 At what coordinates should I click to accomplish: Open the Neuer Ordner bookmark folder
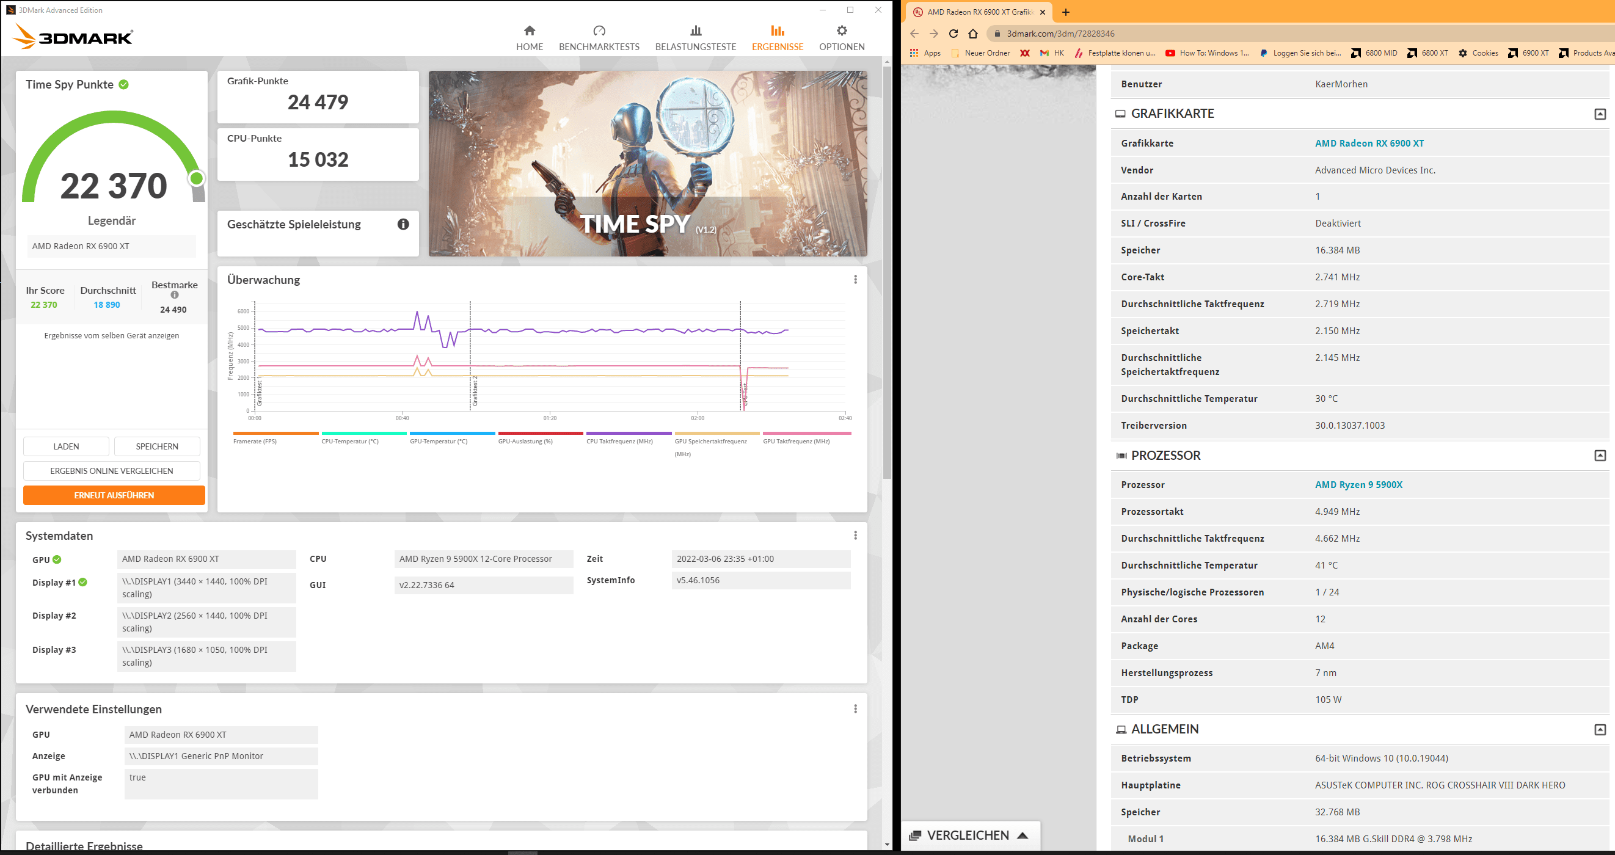click(x=980, y=53)
